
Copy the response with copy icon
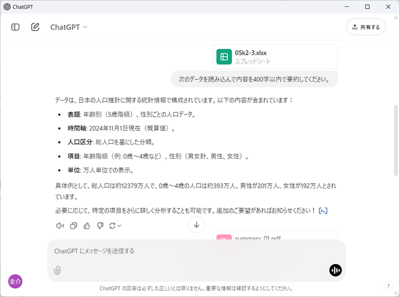click(74, 225)
